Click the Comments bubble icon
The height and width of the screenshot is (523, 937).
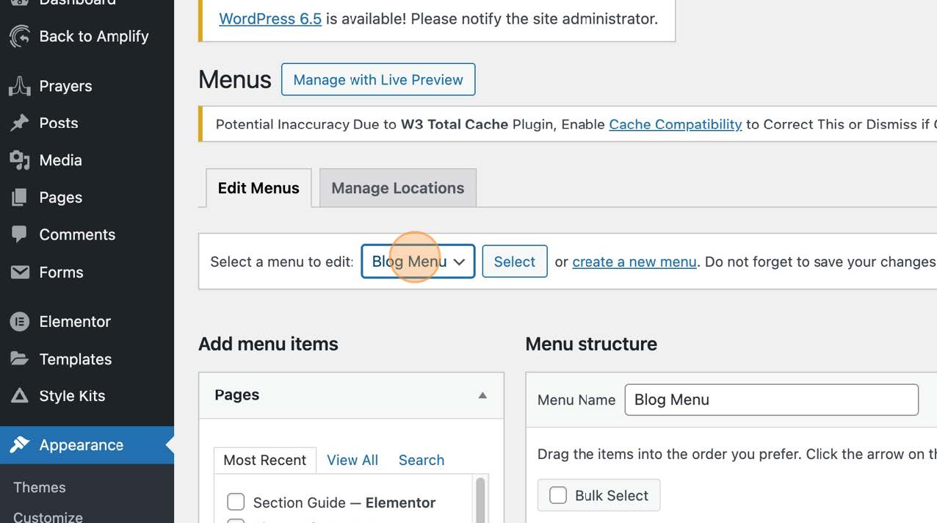[21, 234]
